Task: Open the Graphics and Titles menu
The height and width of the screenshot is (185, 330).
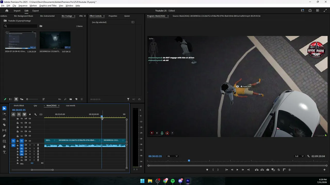Action: point(48,6)
